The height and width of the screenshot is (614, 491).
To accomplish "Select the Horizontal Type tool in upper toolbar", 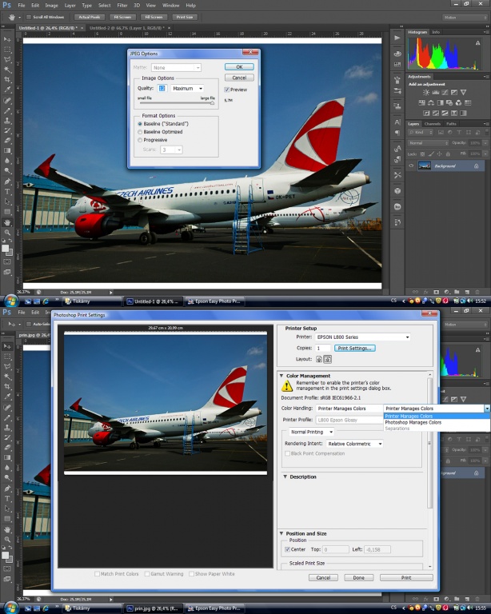I will (x=7, y=192).
